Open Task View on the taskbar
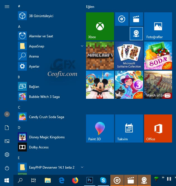 point(34,180)
